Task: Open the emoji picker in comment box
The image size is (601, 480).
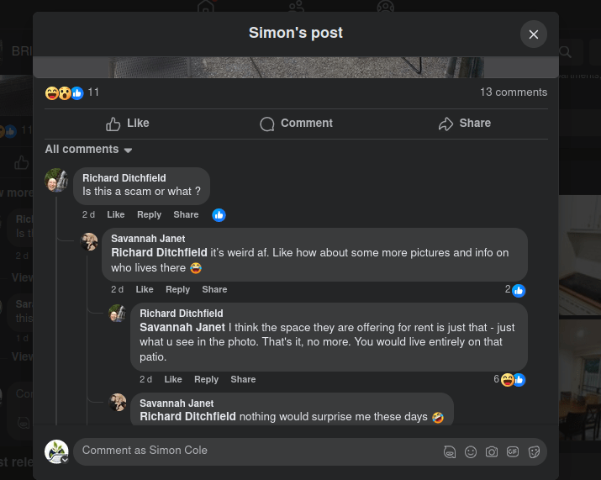Action: tap(471, 452)
